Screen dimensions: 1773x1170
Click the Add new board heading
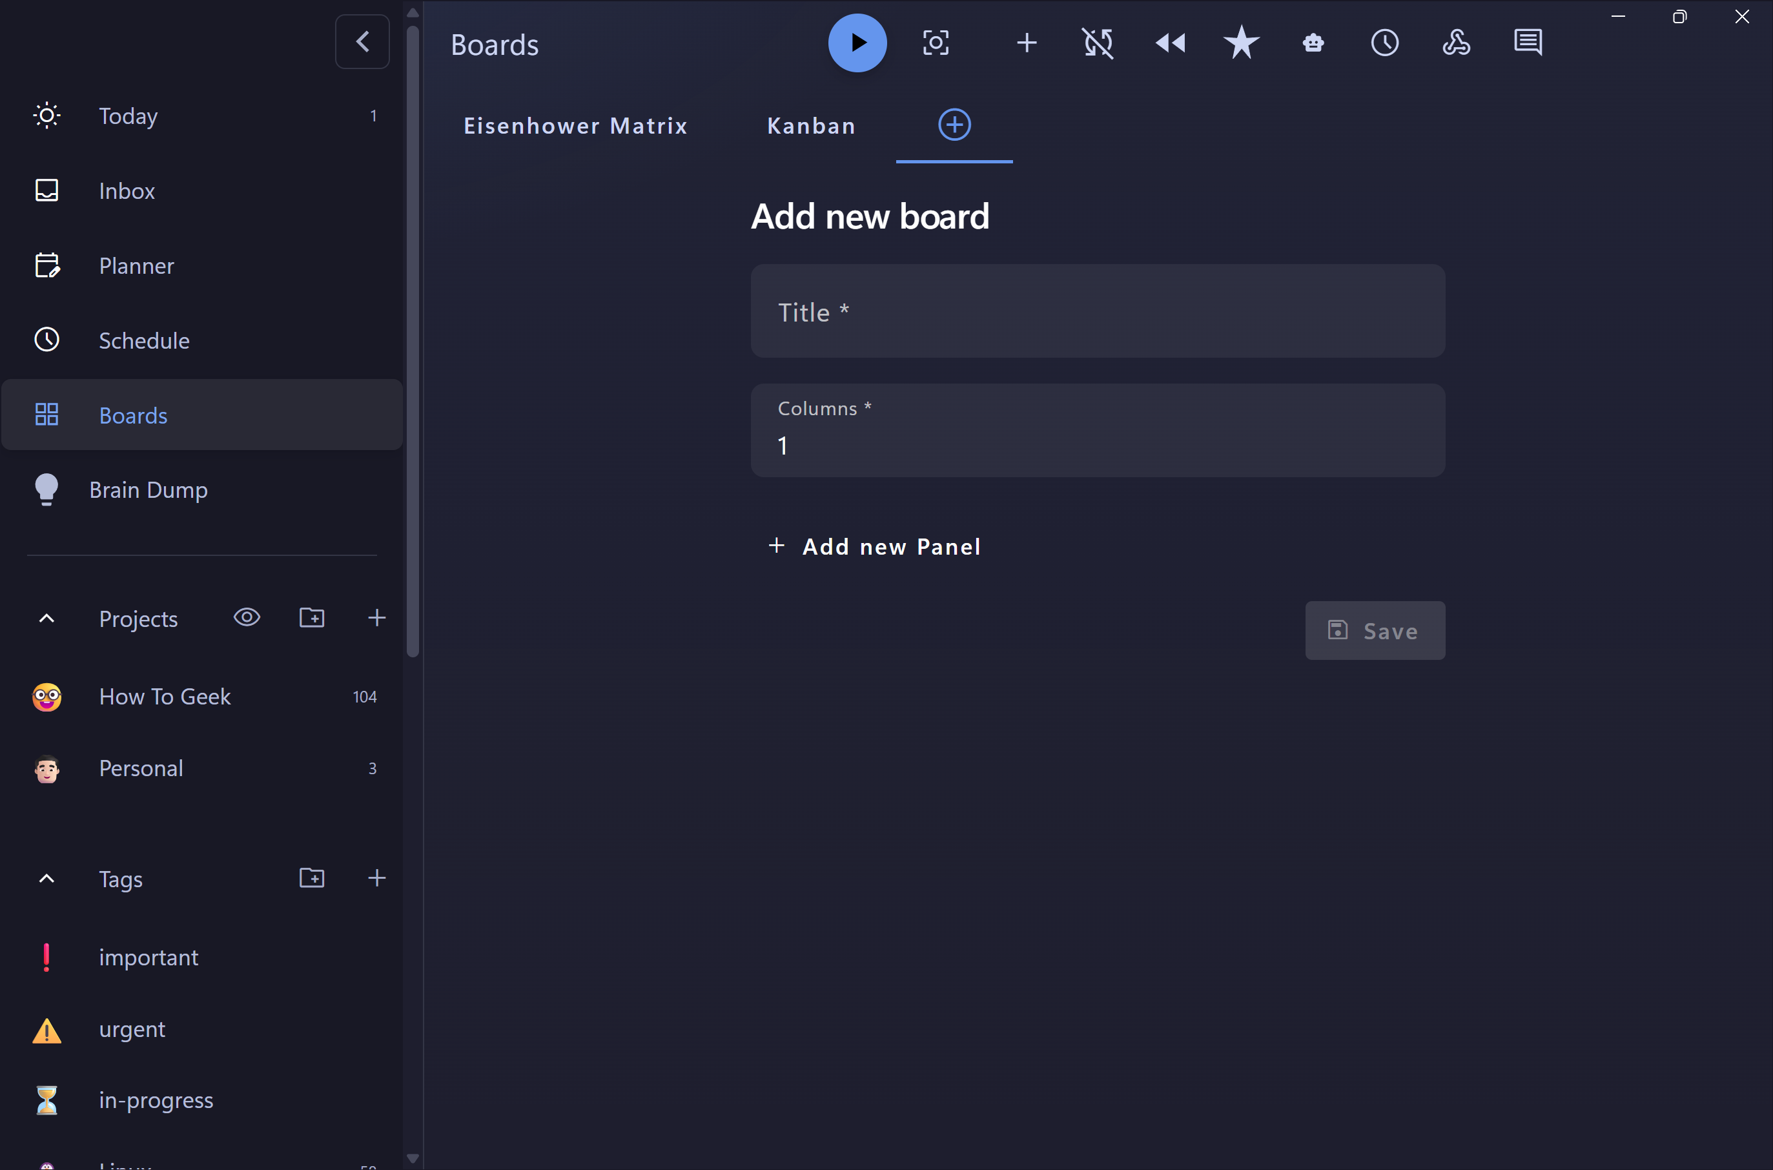[x=870, y=217]
